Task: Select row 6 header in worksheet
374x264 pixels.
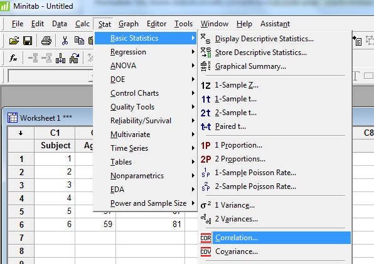Action: pyautogui.click(x=21, y=225)
